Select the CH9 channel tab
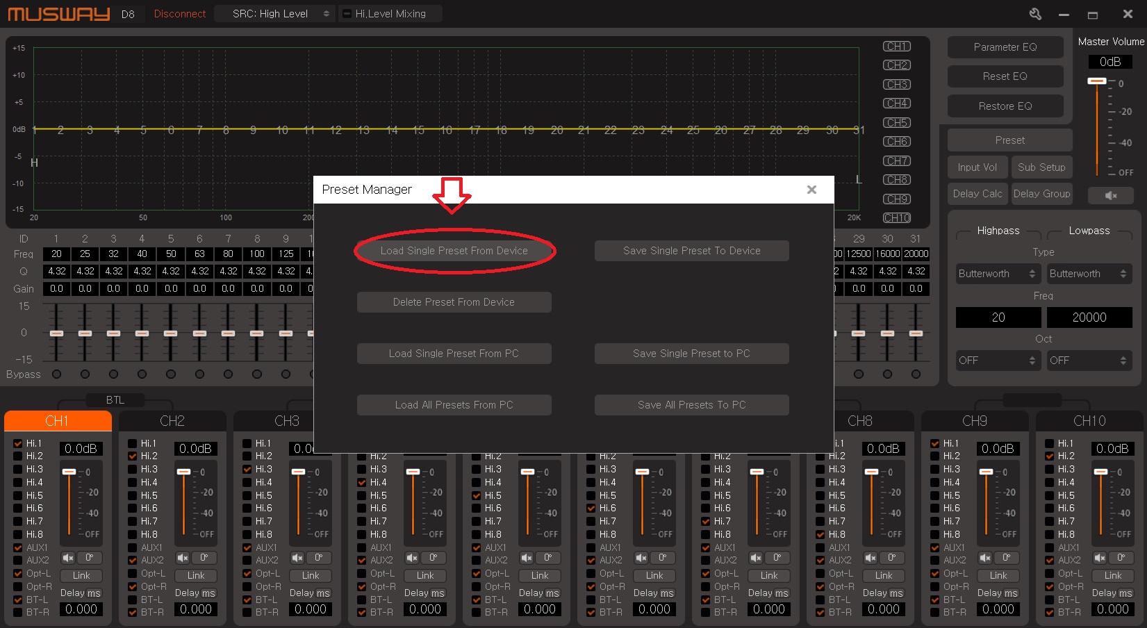Viewport: 1147px width, 628px height. (x=975, y=421)
